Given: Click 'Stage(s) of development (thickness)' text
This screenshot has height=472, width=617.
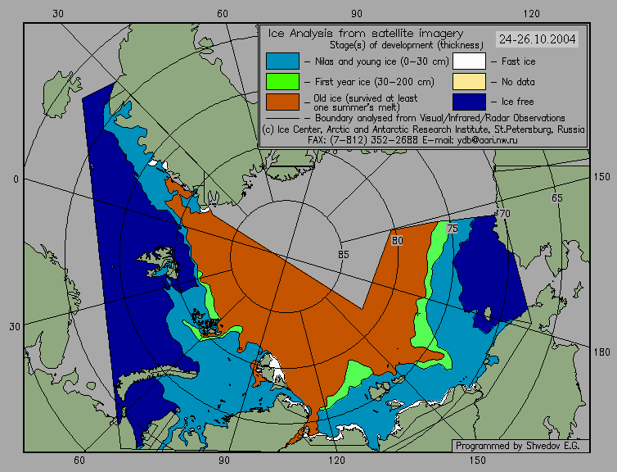Looking at the screenshot, I should 407,45.
